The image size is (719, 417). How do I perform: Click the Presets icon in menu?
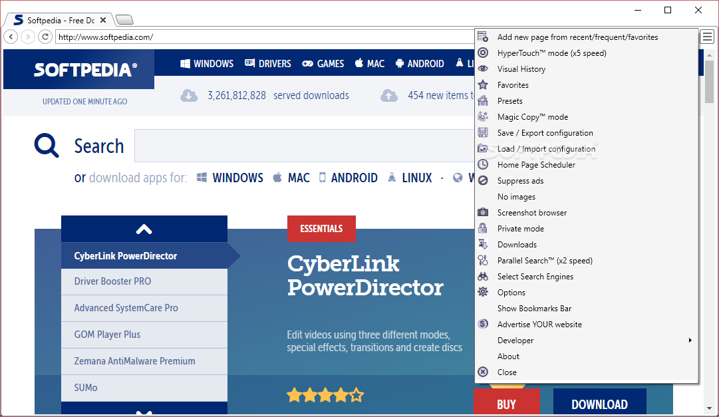(483, 101)
